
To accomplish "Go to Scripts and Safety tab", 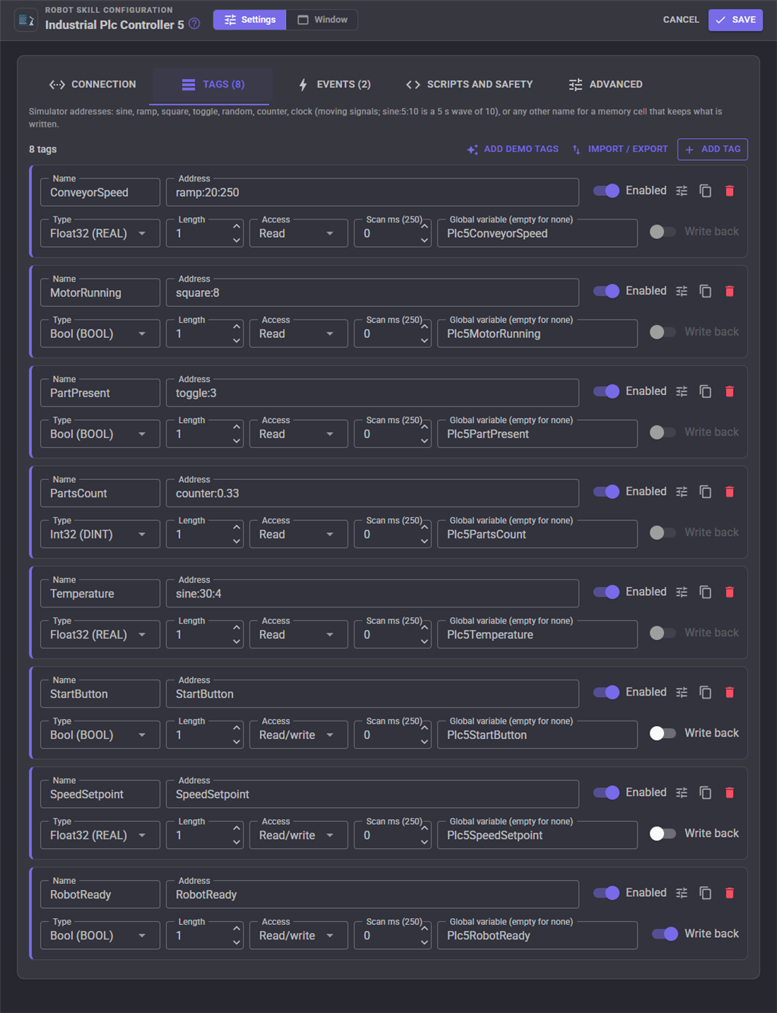I will click(470, 84).
